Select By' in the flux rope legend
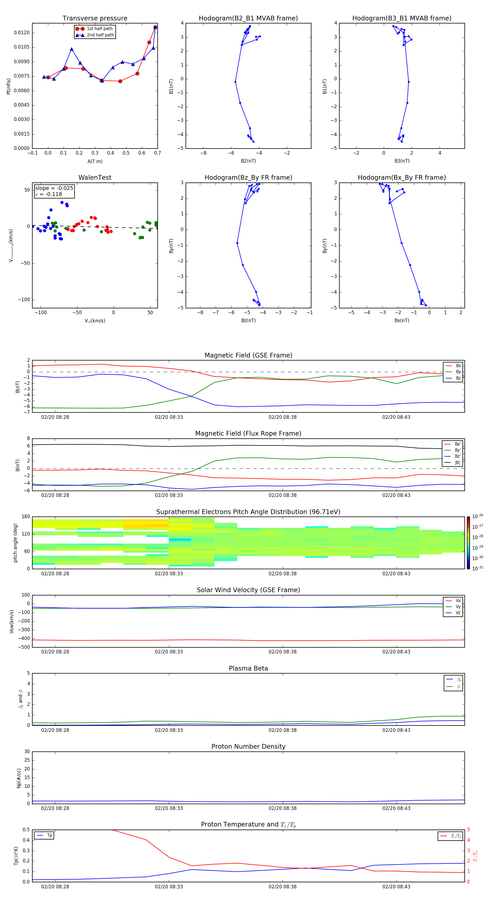Screen dimensions: 497x911 [x=453, y=450]
